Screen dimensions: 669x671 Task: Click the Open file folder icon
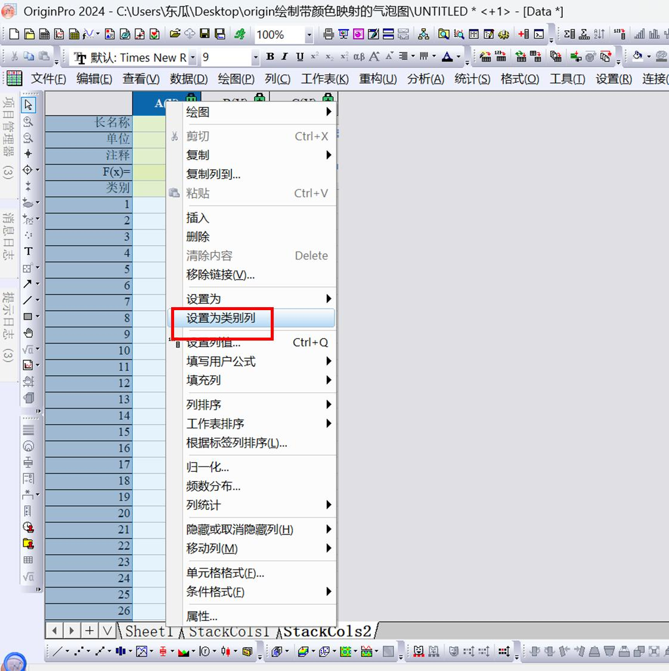pos(175,34)
